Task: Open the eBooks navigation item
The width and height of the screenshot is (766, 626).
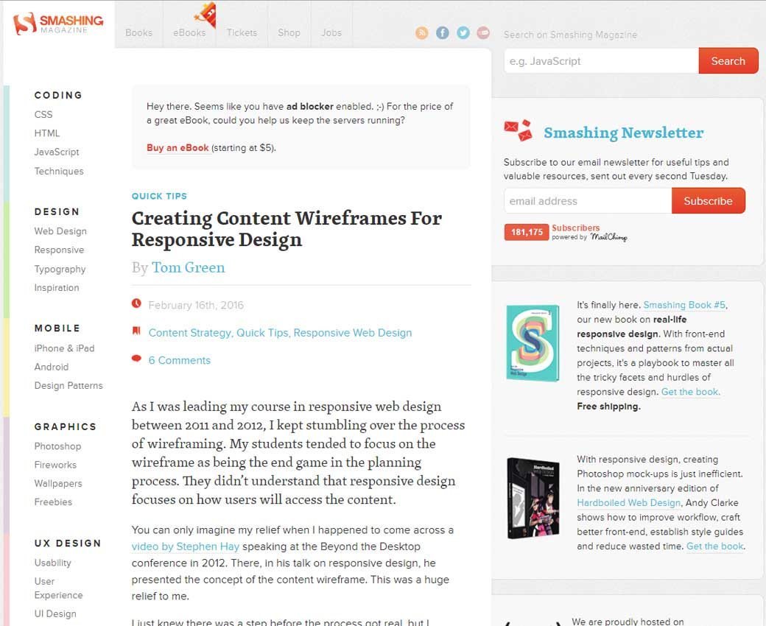Action: pyautogui.click(x=189, y=32)
